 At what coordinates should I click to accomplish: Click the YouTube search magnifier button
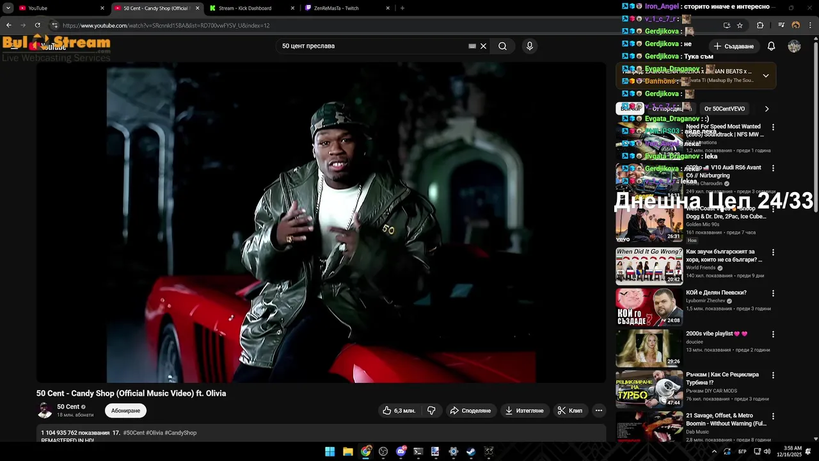point(502,46)
